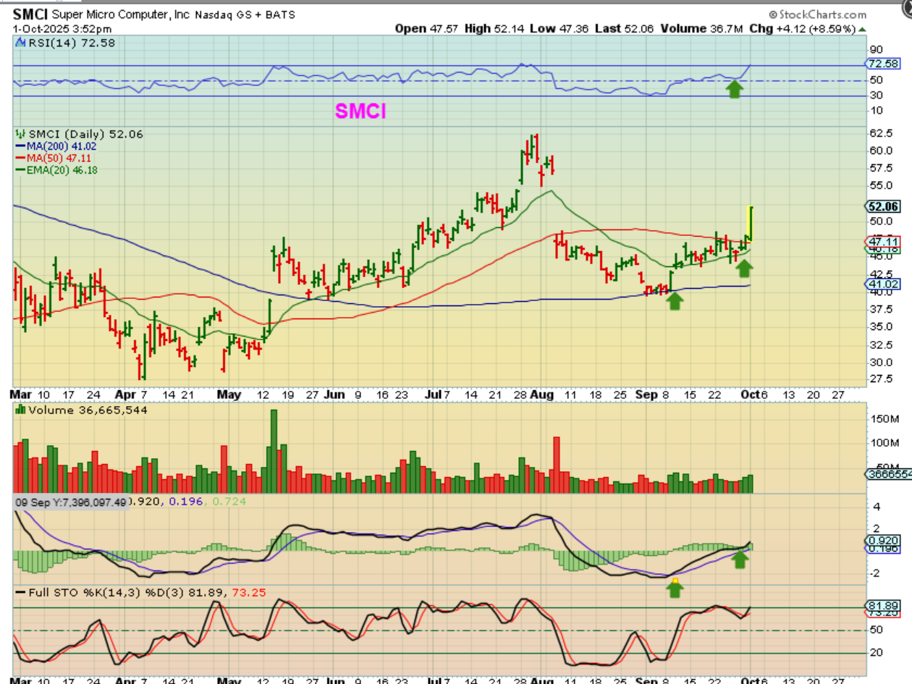
Task: Click the black line swatch before Full STO
Action: (x=19, y=592)
